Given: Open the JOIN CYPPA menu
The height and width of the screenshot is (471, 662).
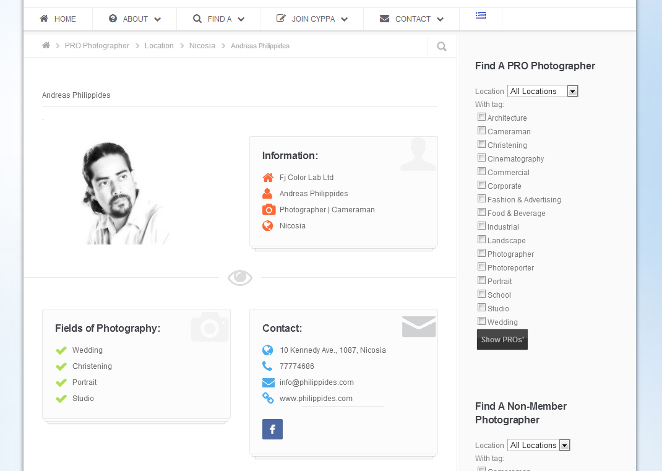Looking at the screenshot, I should pyautogui.click(x=311, y=19).
